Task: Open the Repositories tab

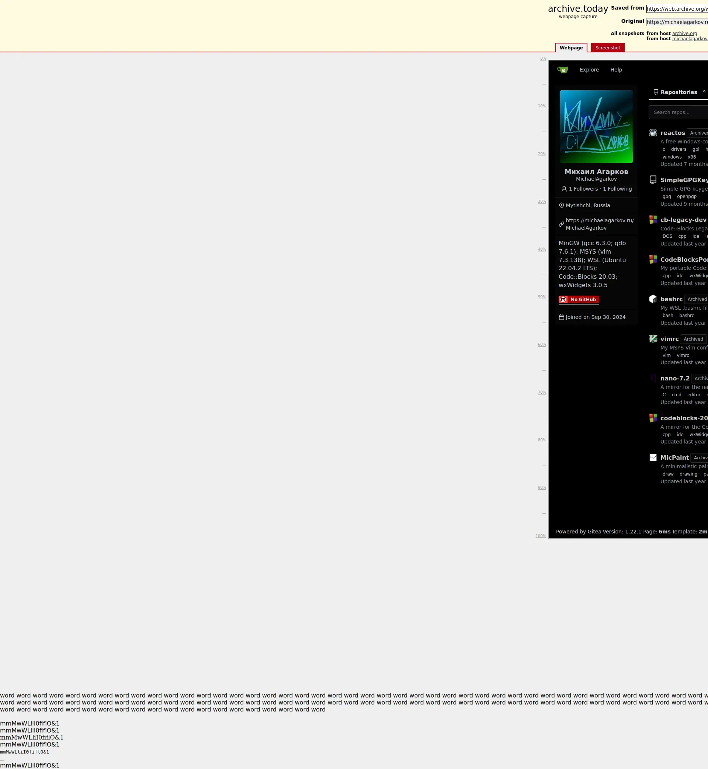Action: click(678, 92)
